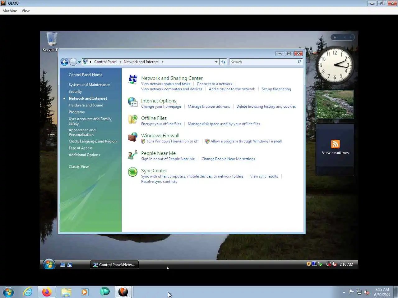Image resolution: width=398 pixels, height=298 pixels.
Task: Open the address bar history dropdown arrow
Action: (216, 62)
